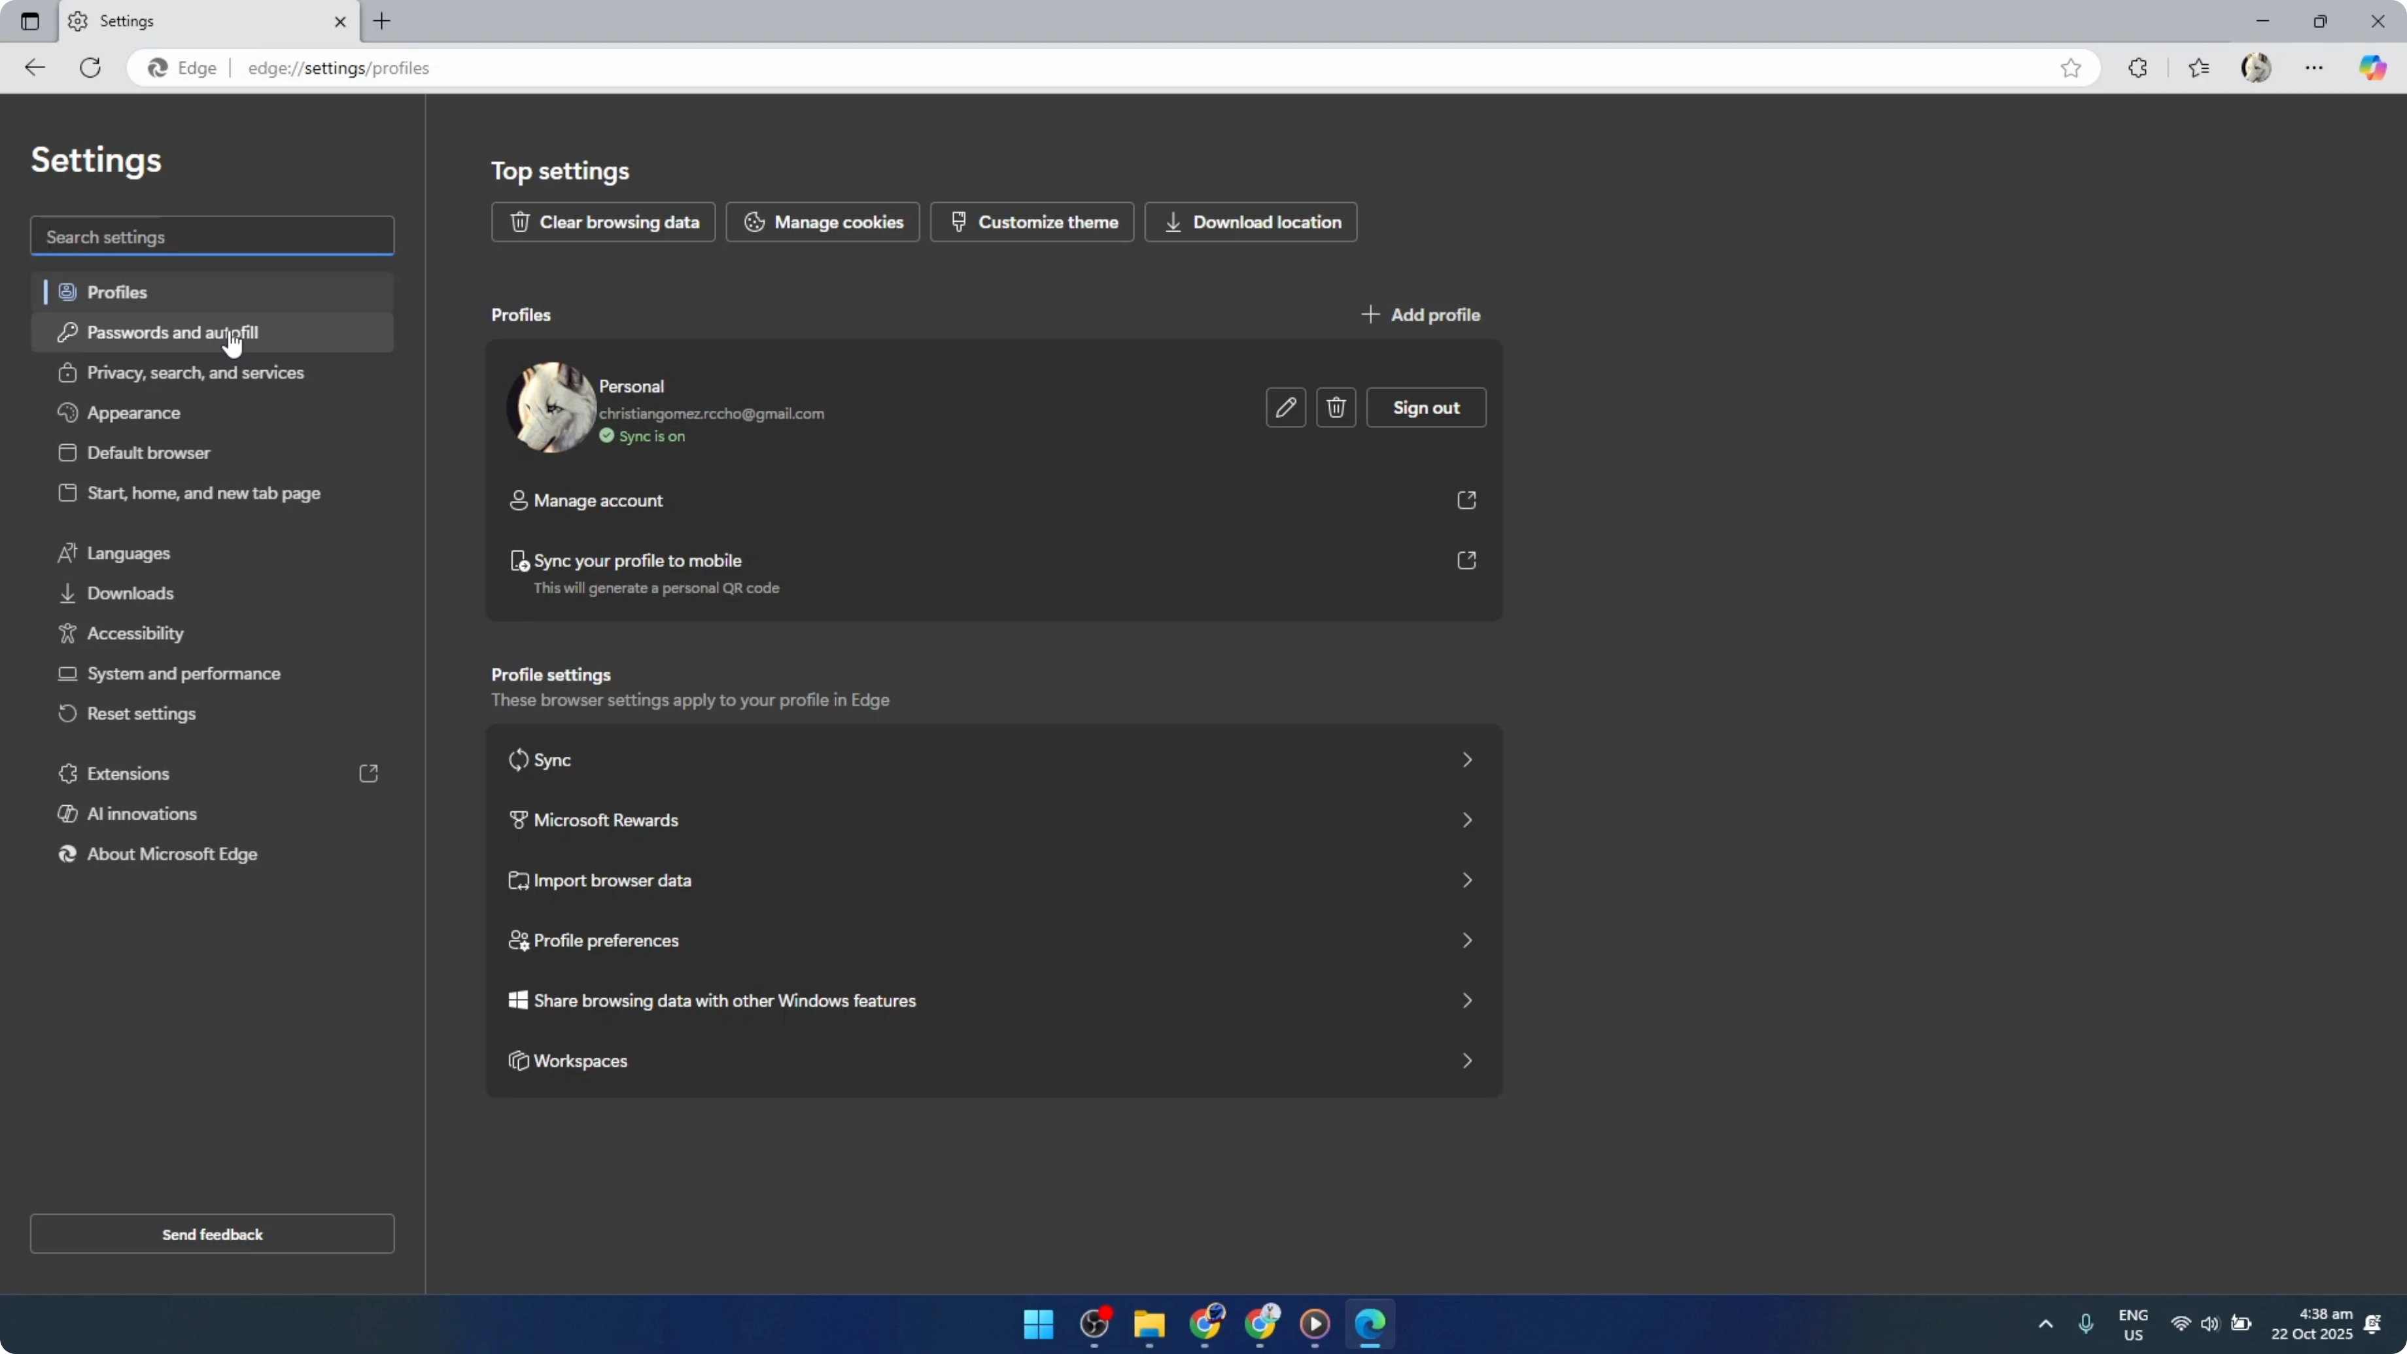This screenshot has height=1354, width=2407.
Task: Open File Explorer from the taskbar
Action: point(1149,1324)
